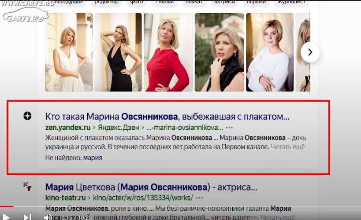The height and width of the screenshot is (220, 361).
Task: Open the kino-teatr.ru domain link
Action: [65, 198]
